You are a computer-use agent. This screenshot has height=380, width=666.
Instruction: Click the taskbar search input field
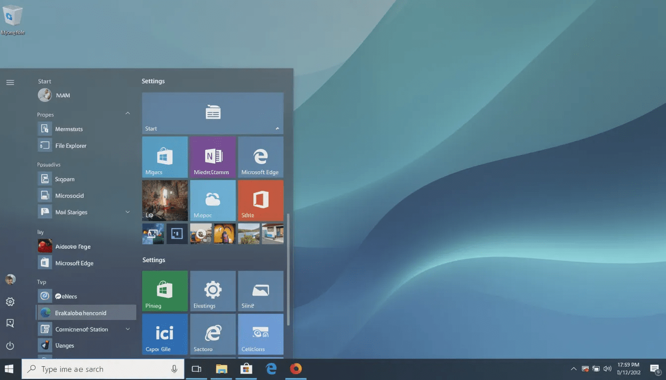[99, 369]
